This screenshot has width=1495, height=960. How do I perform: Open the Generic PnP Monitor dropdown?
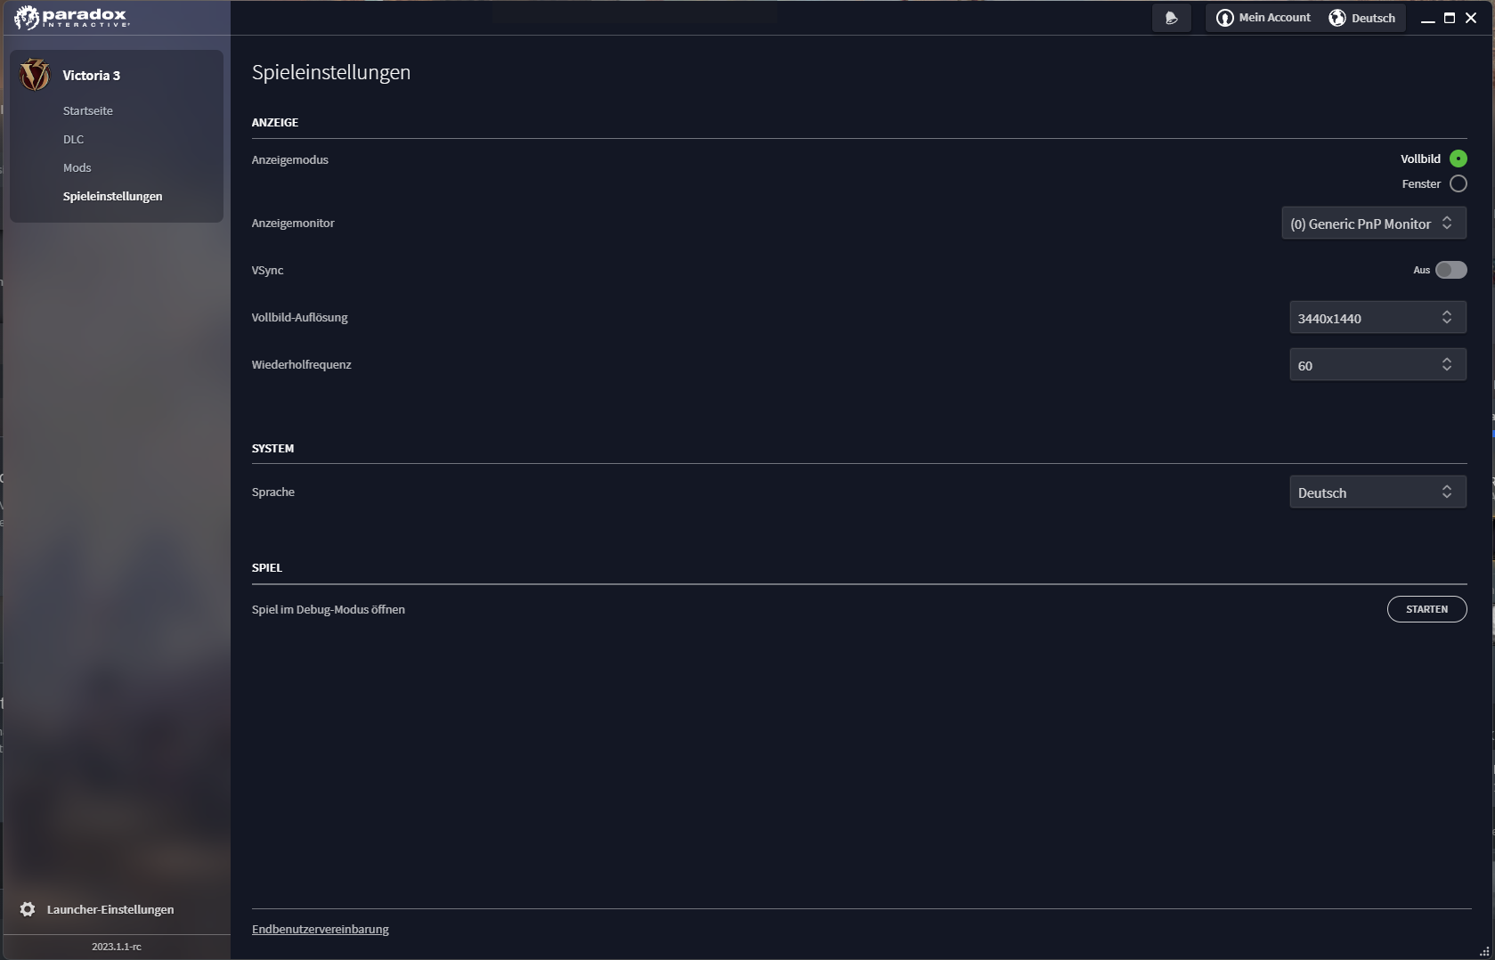click(1374, 224)
